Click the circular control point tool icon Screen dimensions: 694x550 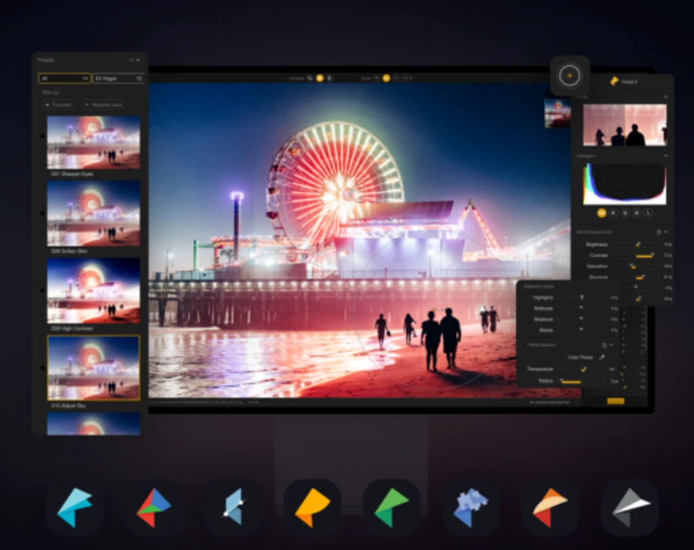(x=569, y=76)
